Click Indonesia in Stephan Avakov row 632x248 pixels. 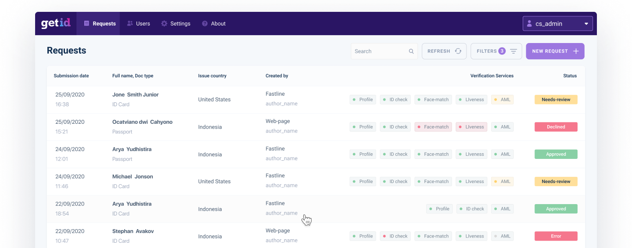click(x=210, y=236)
